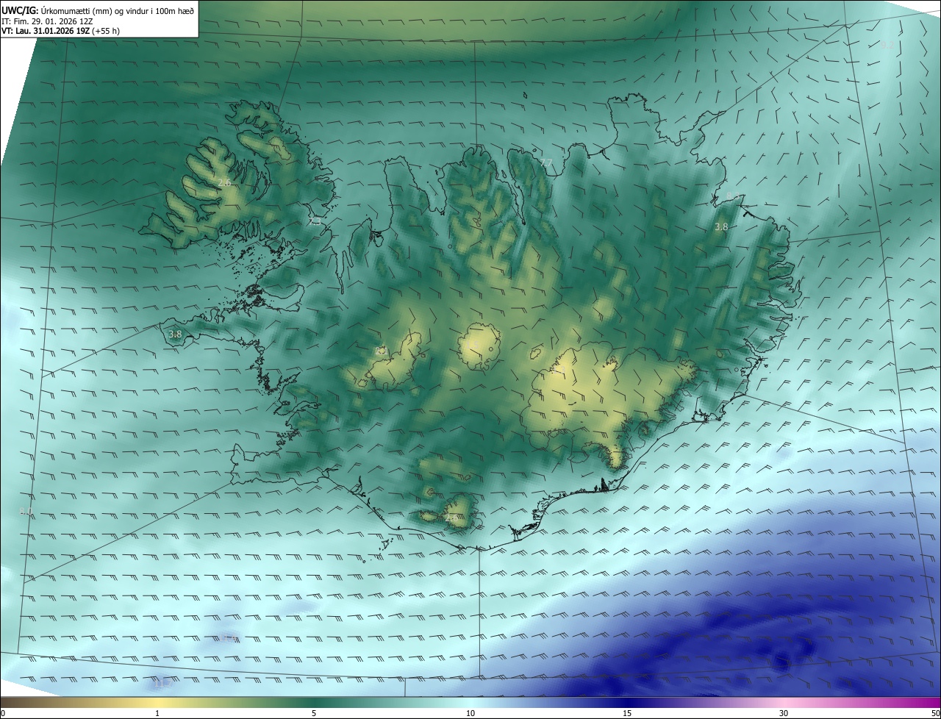This screenshot has height=719, width=941.
Task: Click the '7.7' value on the north coast
Action: pyautogui.click(x=545, y=162)
